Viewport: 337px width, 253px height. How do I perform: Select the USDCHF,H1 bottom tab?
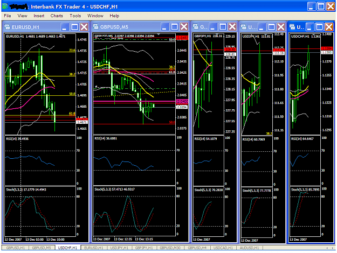tap(67, 248)
